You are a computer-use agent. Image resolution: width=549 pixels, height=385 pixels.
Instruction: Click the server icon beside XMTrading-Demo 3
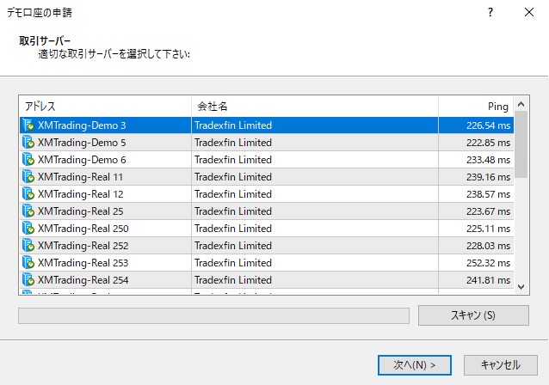28,125
